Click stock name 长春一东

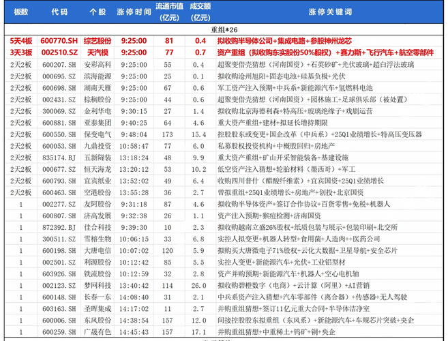(x=98, y=297)
